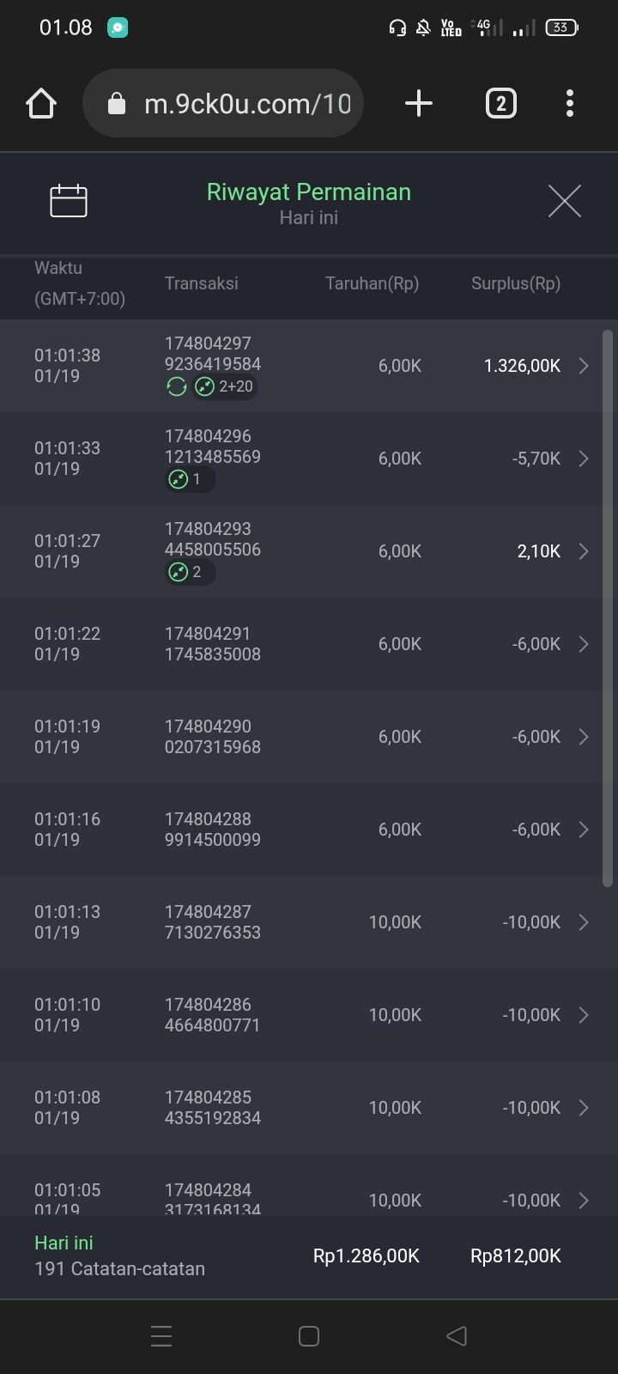
Task: Close the Riwayat Permainan panel
Action: (564, 201)
